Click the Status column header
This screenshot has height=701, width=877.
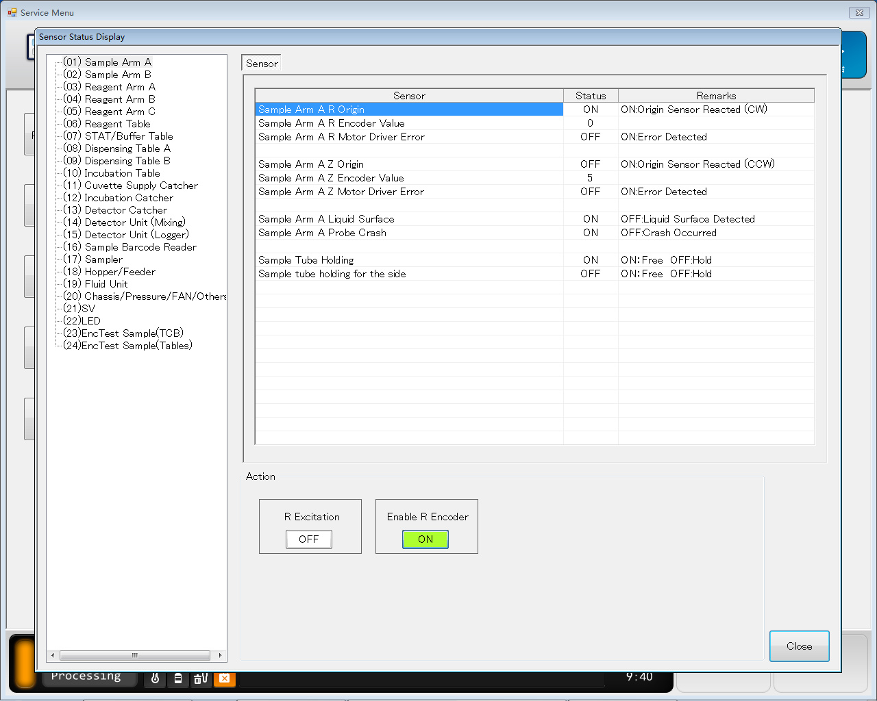591,96
